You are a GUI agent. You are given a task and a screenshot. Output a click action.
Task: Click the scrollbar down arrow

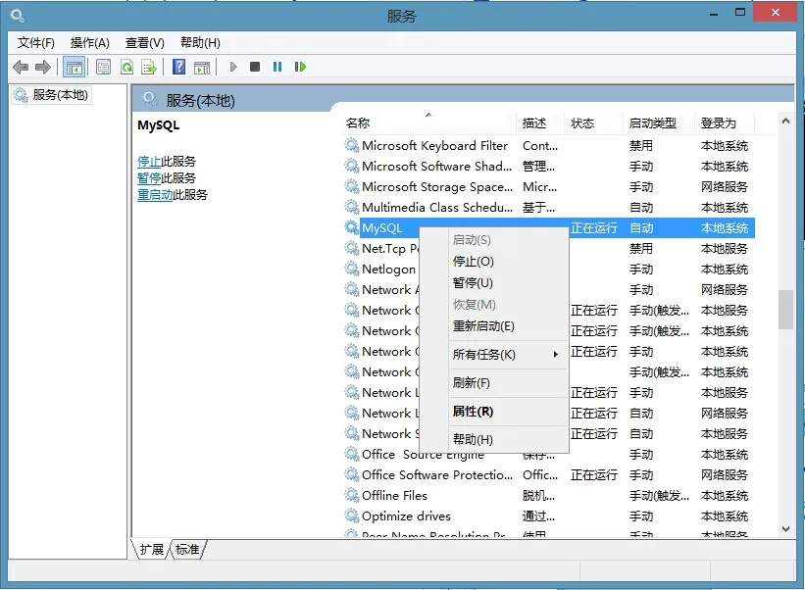(785, 529)
